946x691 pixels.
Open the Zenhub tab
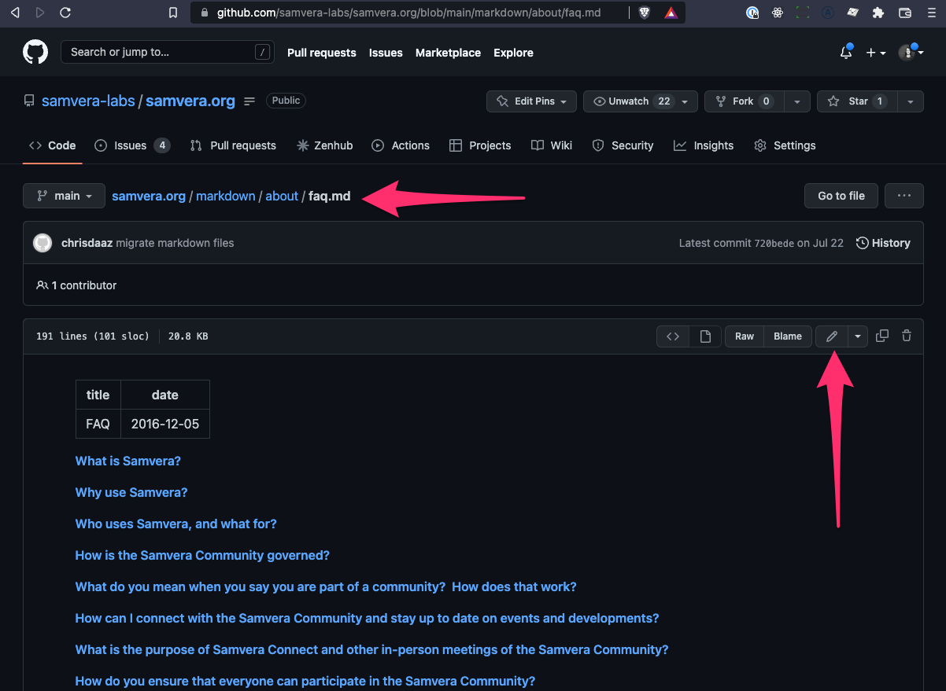coord(324,145)
